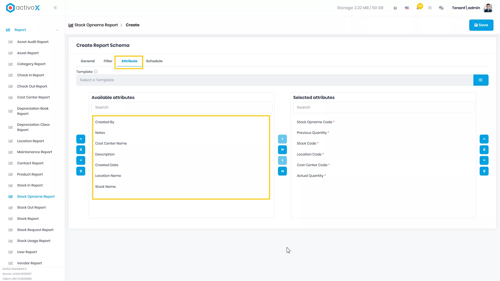Image resolution: width=500 pixels, height=281 pixels.
Task: Select Description attribute
Action: point(105,154)
